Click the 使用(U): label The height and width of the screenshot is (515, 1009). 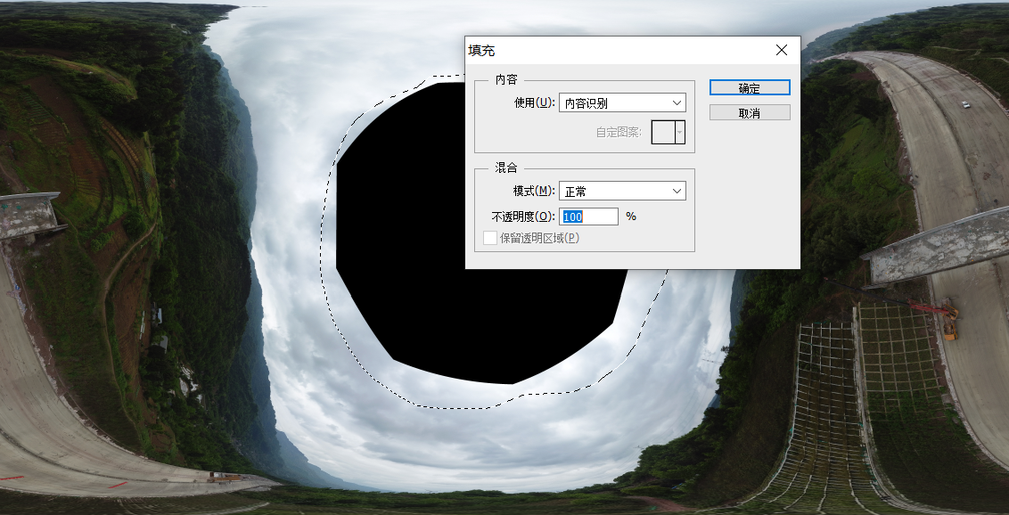click(534, 102)
